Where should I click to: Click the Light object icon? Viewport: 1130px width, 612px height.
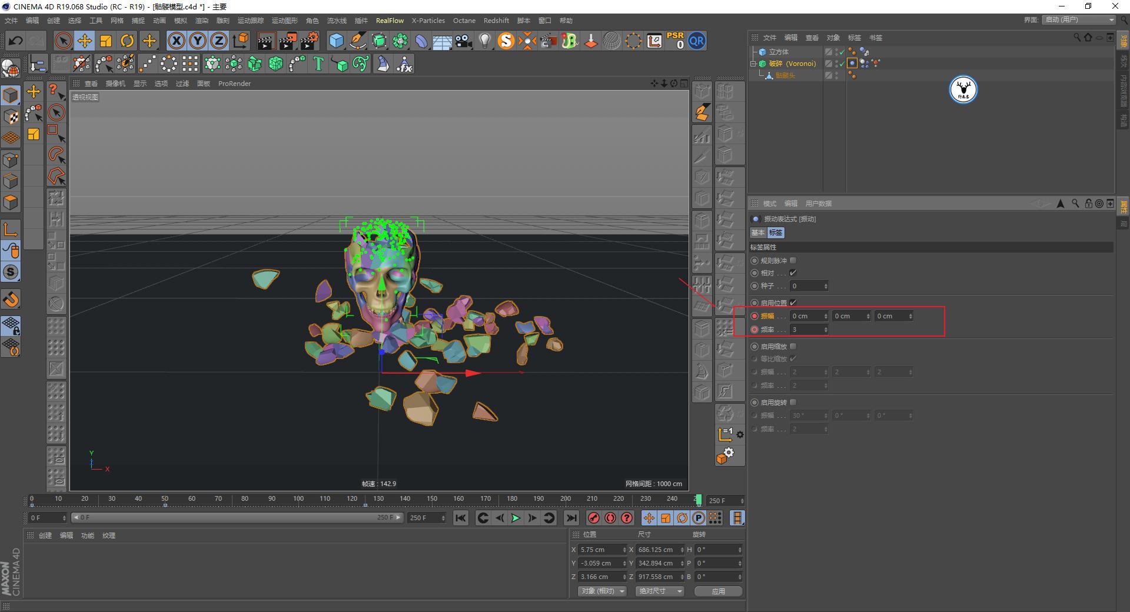pyautogui.click(x=484, y=41)
